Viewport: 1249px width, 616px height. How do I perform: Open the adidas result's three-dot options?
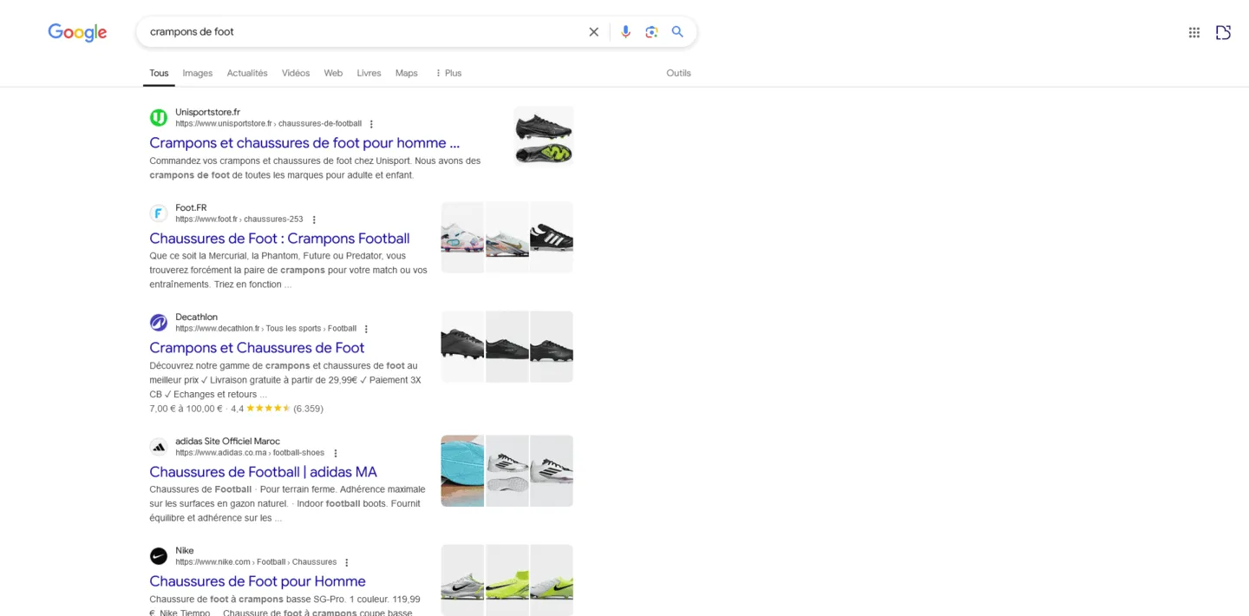click(x=336, y=453)
